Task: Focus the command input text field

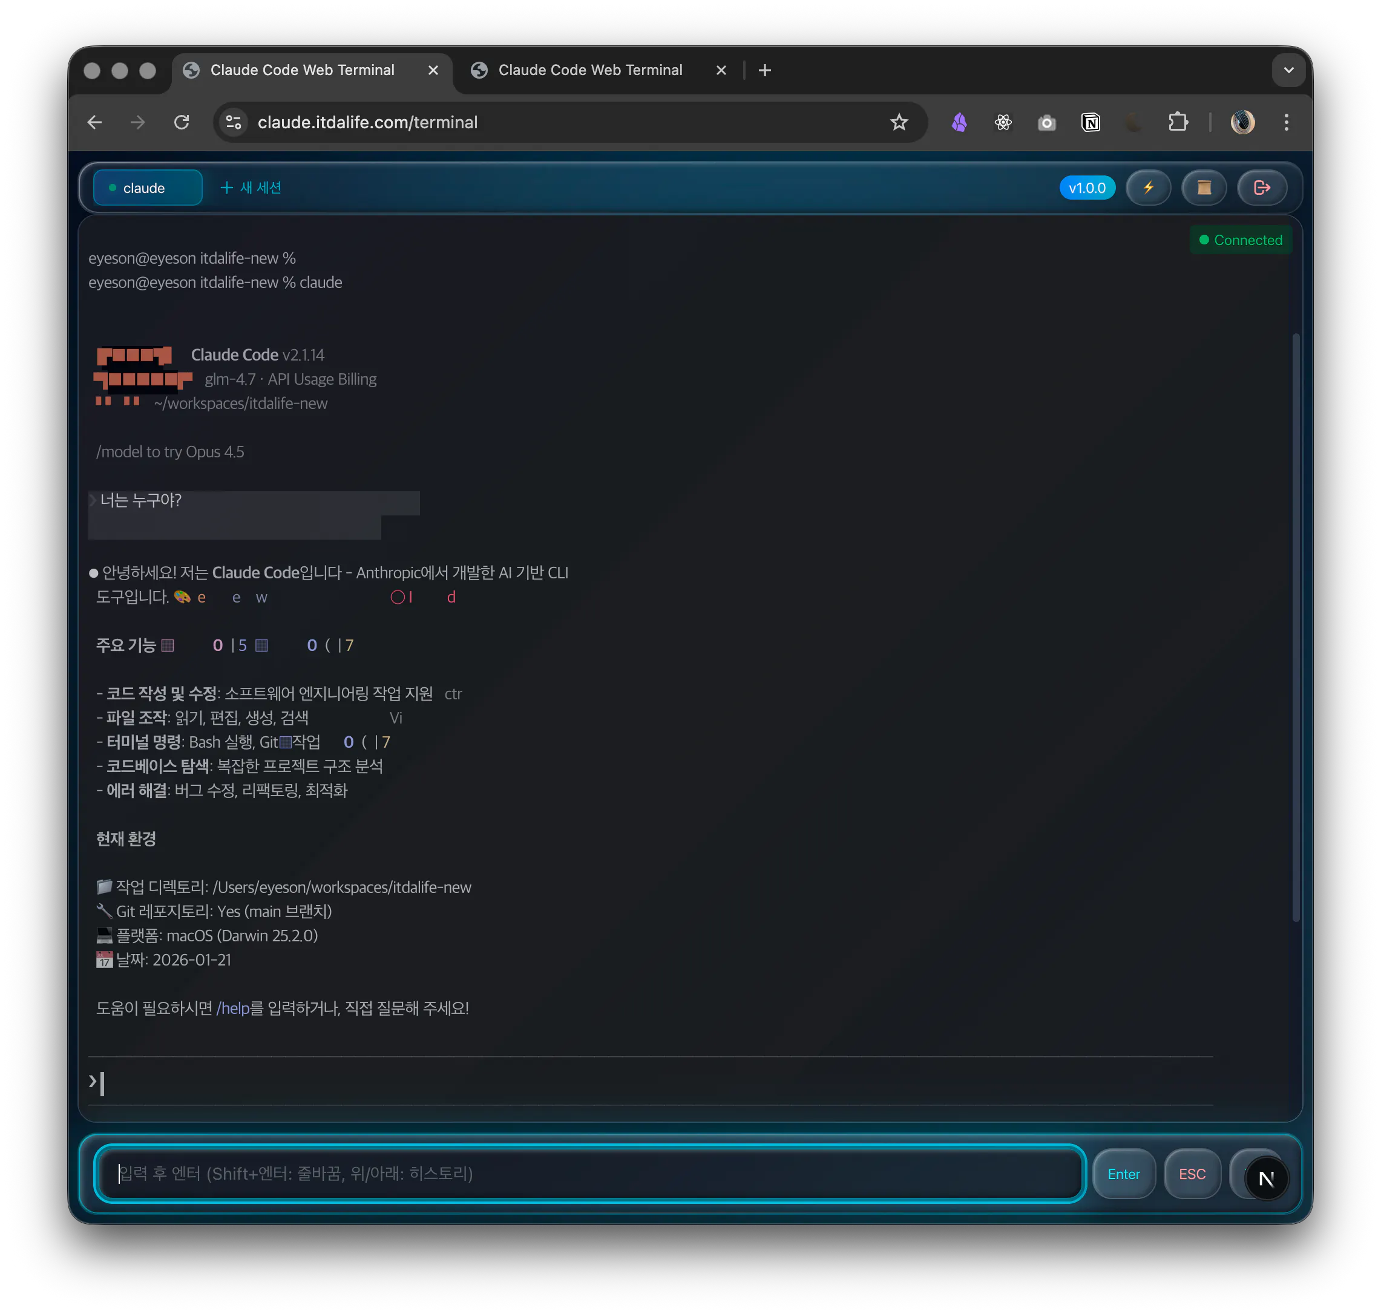Action: point(589,1174)
